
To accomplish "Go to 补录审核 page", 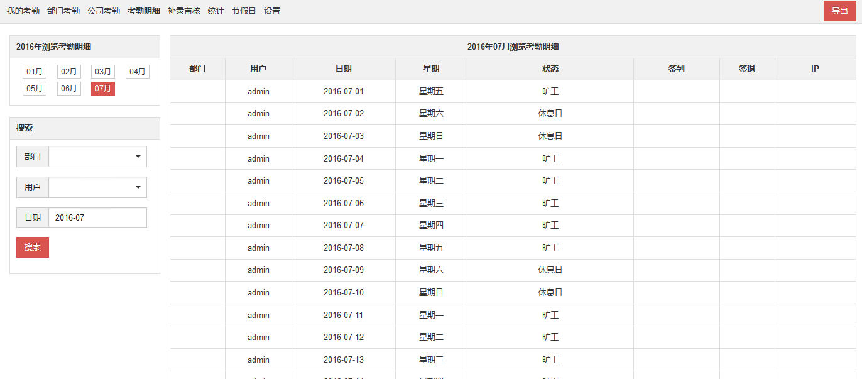I will click(184, 11).
